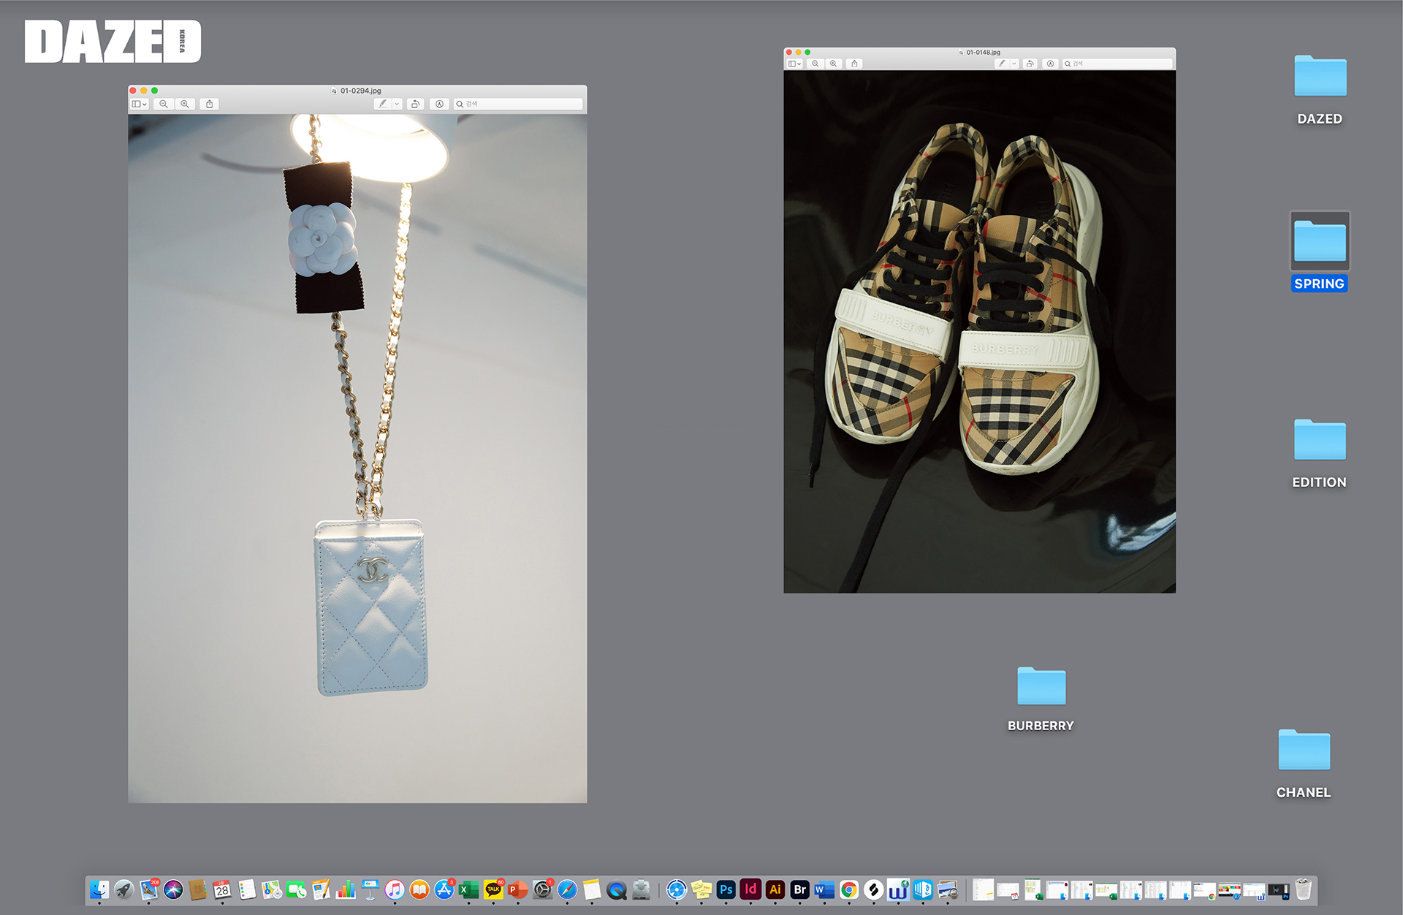
Task: Launch Adobe InDesign from the Dock
Action: [x=750, y=889]
